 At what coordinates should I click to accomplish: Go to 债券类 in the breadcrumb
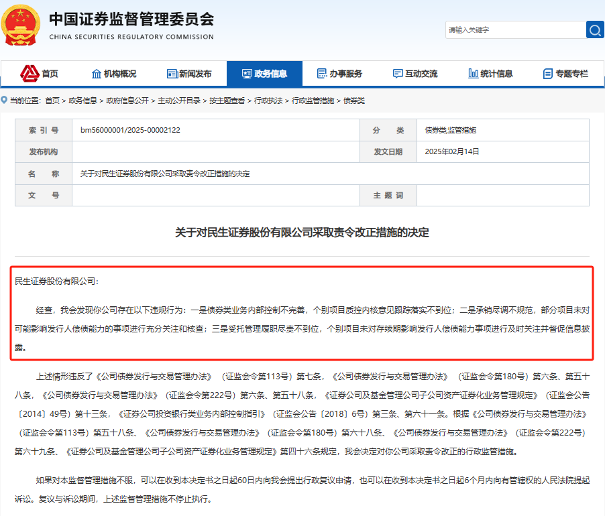(354, 101)
